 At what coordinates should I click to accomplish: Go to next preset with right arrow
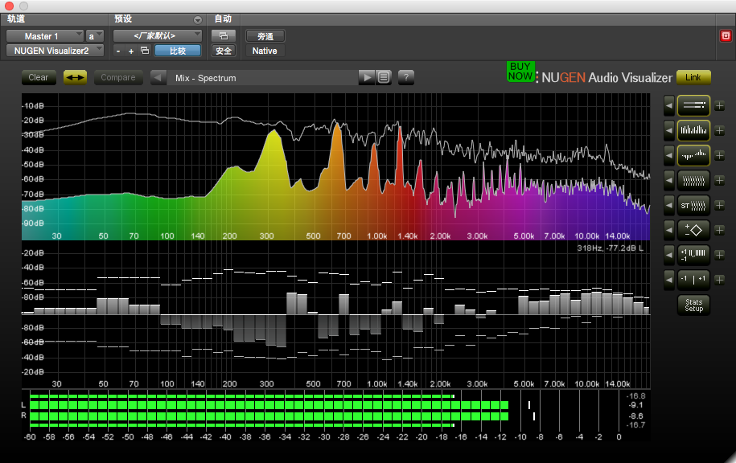(366, 78)
